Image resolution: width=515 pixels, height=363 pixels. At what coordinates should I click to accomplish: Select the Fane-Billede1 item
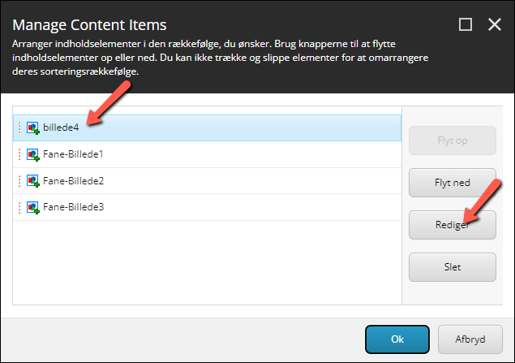point(207,154)
